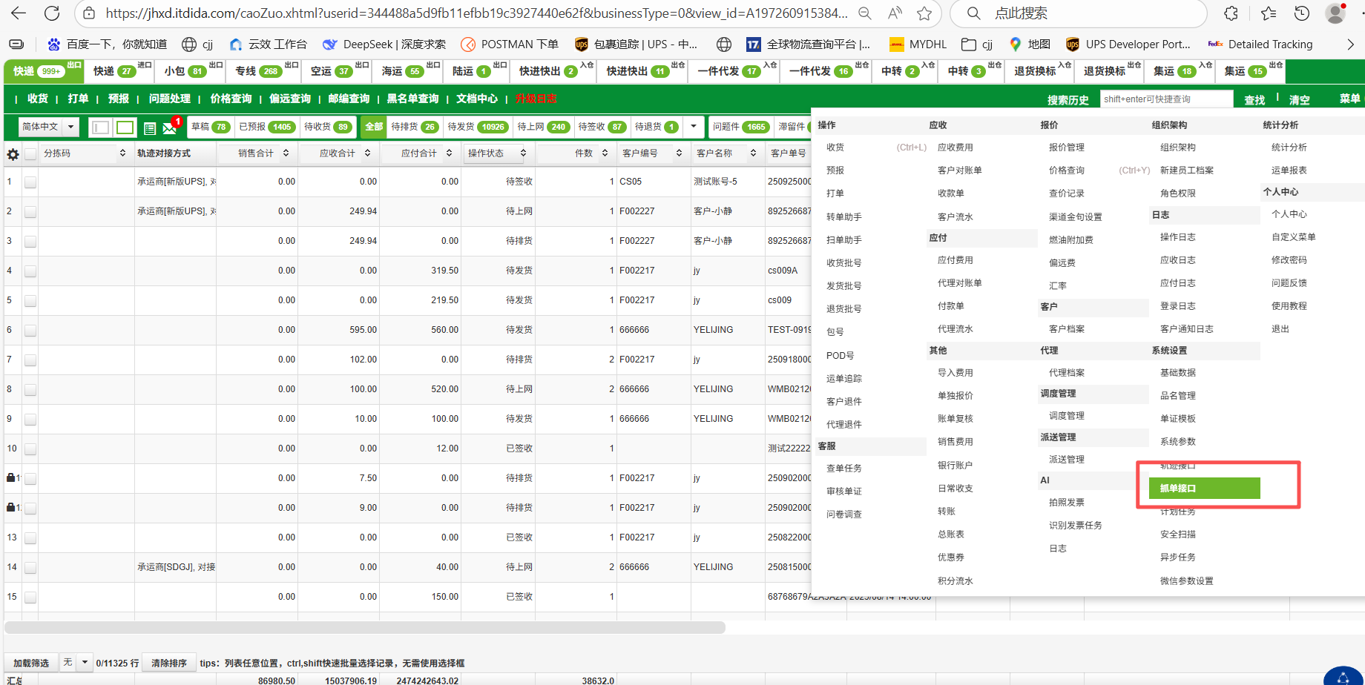Image resolution: width=1365 pixels, height=685 pixels.
Task: Check the checkbox for row 1
Action: 30,182
